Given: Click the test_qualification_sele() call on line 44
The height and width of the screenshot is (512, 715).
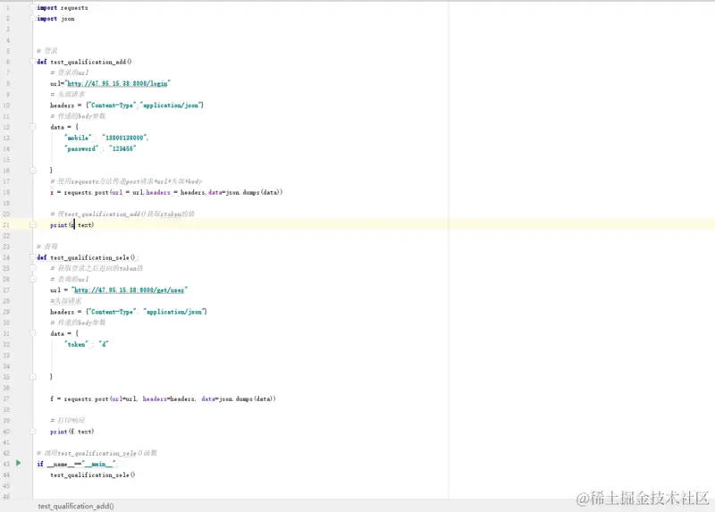Looking at the screenshot, I should click(x=93, y=475).
